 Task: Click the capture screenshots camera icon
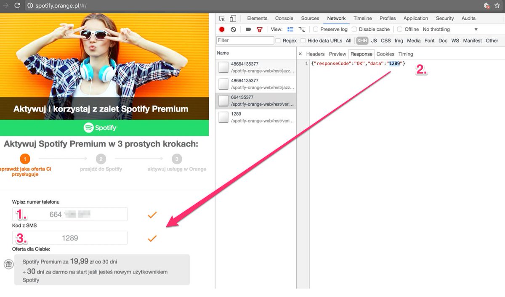[x=248, y=29]
